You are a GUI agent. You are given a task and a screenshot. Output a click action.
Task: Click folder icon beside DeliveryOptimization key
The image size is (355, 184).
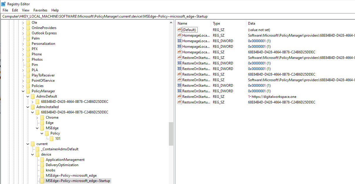(42, 165)
